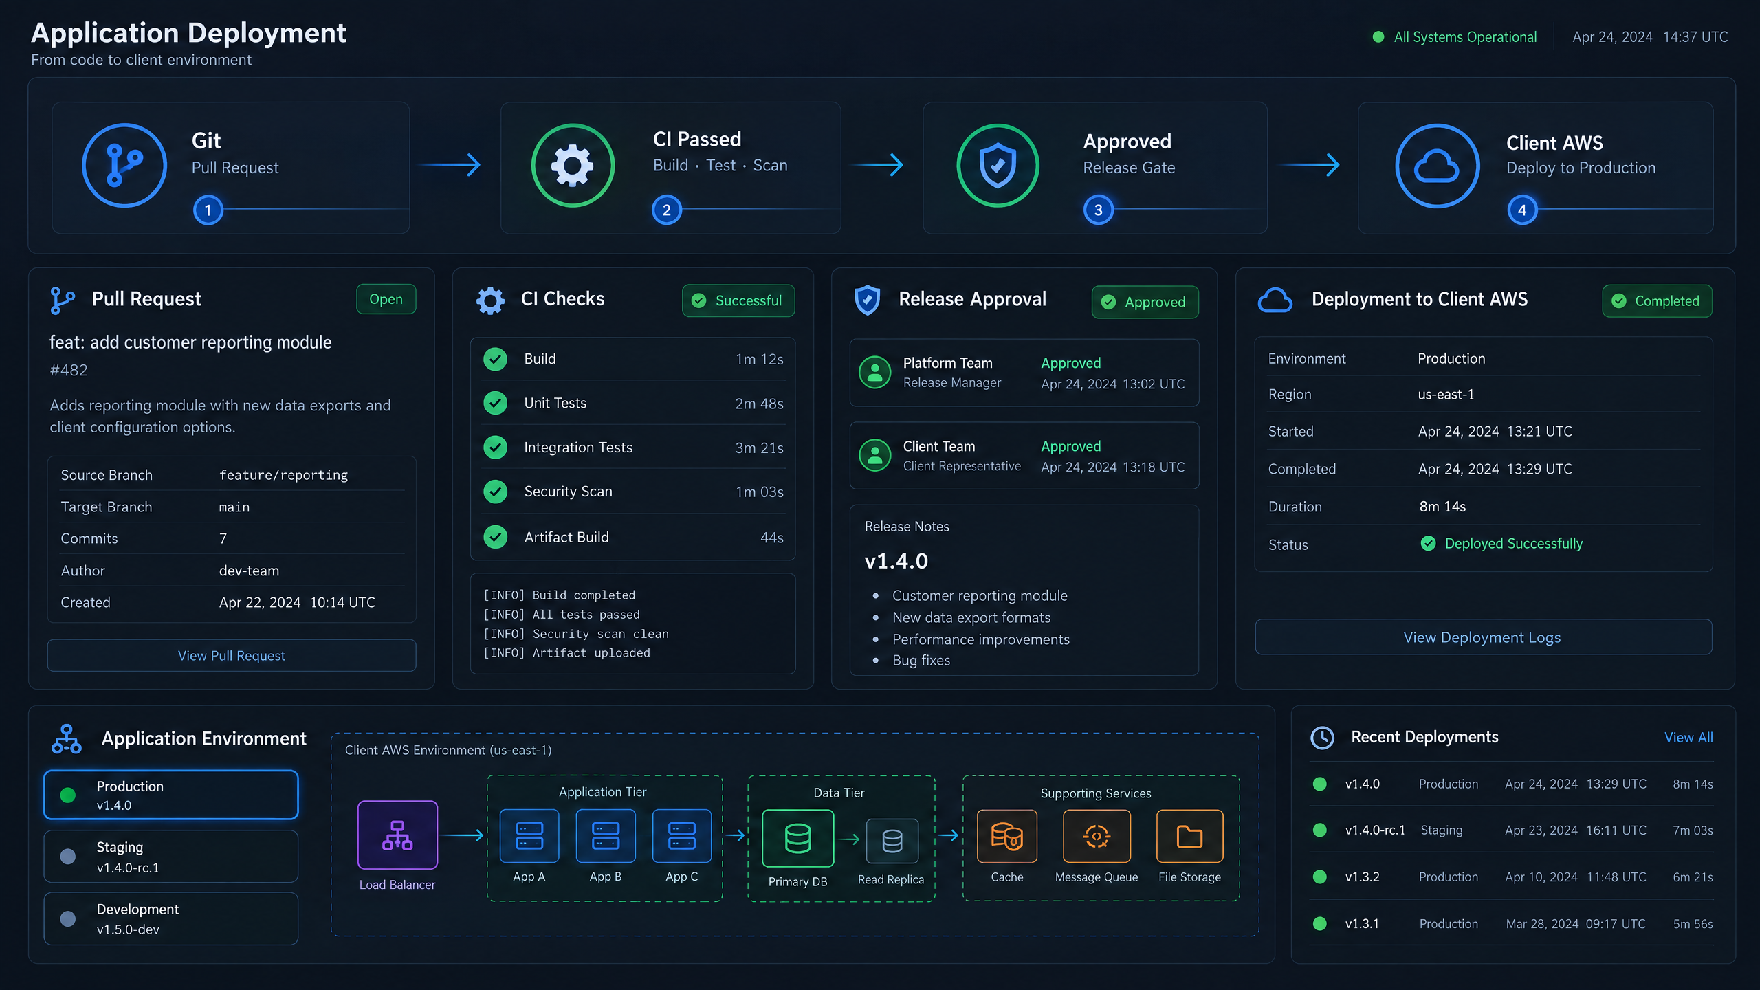Click the App C server icon
The width and height of the screenshot is (1760, 990).
pyautogui.click(x=681, y=836)
